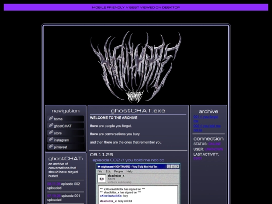Screen dimensions: 272x204
Task: Click the chat bubble icon in nightmareNIGHTMARE title bar
Action: (99, 167)
